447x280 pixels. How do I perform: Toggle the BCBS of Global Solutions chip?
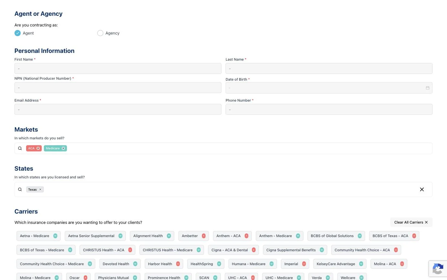(x=336, y=236)
